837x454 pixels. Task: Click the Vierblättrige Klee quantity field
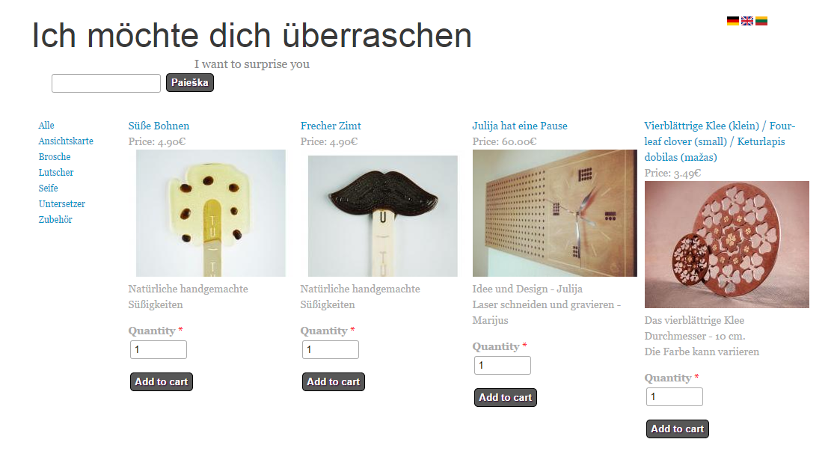pyautogui.click(x=674, y=396)
